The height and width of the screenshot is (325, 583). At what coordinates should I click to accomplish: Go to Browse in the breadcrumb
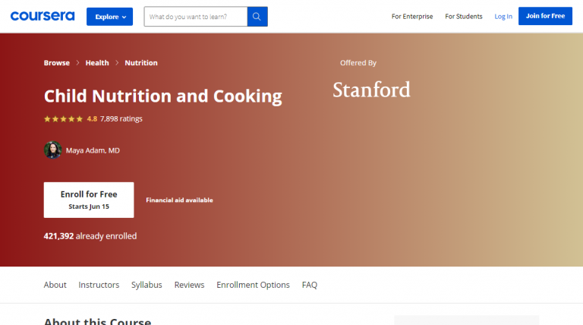[x=57, y=63]
